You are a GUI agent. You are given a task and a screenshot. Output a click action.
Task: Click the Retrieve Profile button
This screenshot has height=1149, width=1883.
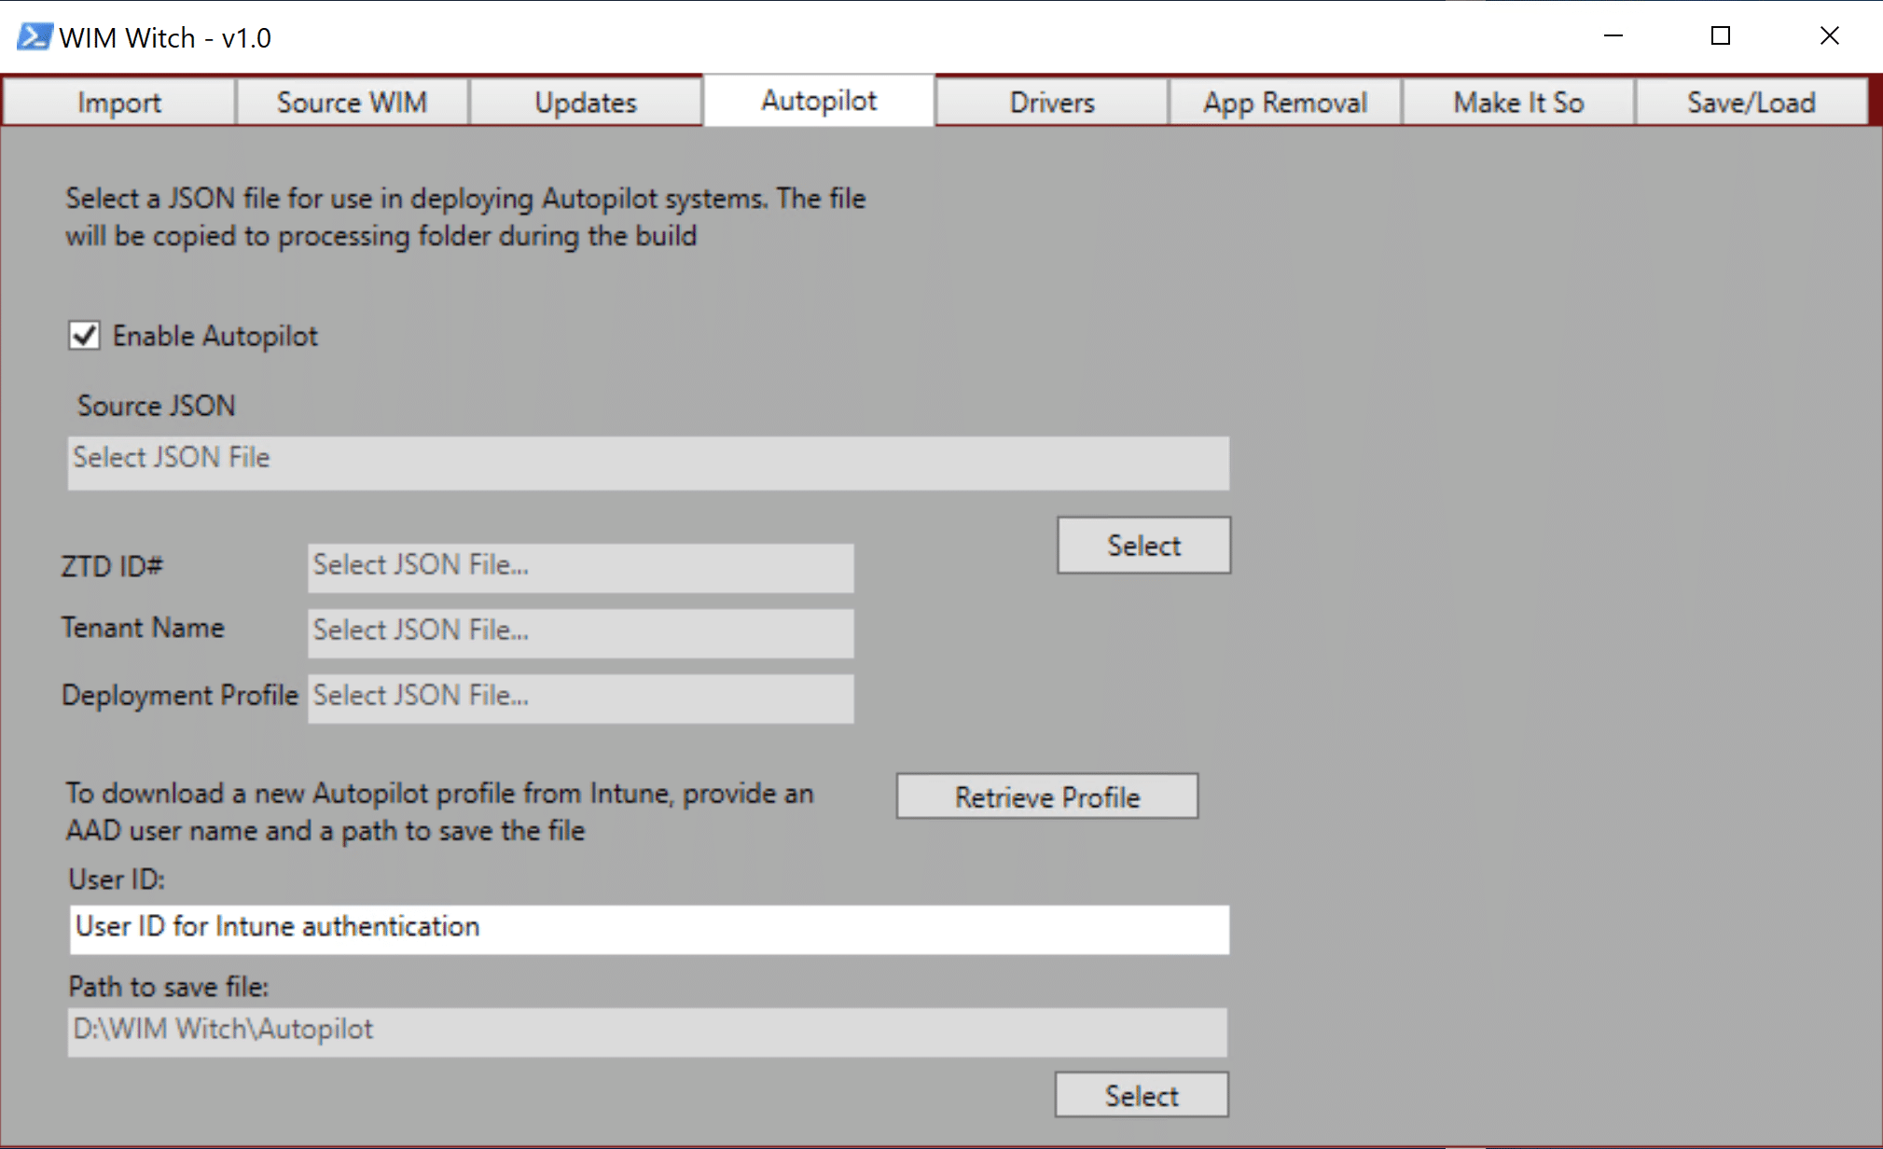coord(1047,796)
